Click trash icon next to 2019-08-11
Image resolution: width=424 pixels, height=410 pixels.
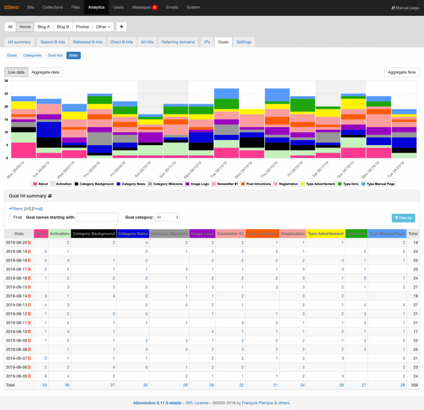pyautogui.click(x=29, y=323)
